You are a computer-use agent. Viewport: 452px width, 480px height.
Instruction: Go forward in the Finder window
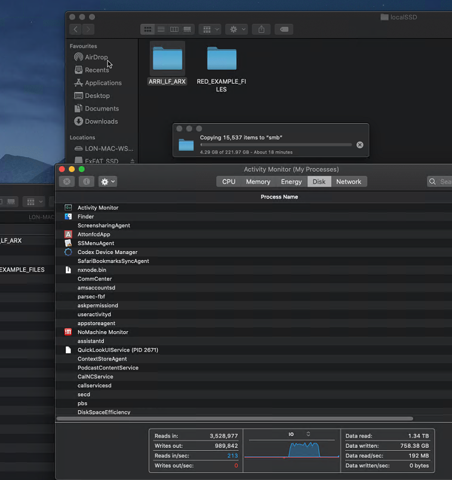click(88, 29)
